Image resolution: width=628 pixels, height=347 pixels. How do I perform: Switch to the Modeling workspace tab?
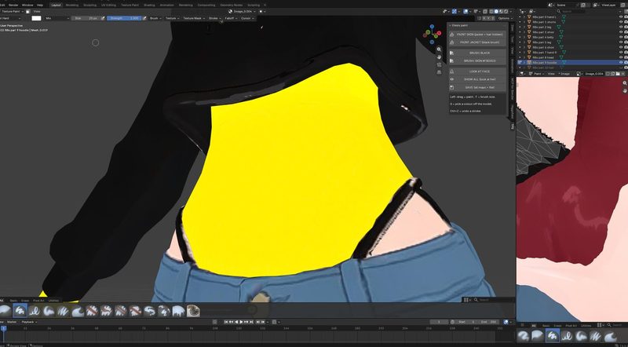click(71, 5)
